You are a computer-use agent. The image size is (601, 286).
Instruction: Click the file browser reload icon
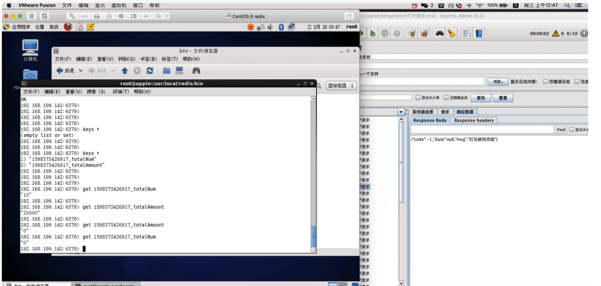[150, 71]
